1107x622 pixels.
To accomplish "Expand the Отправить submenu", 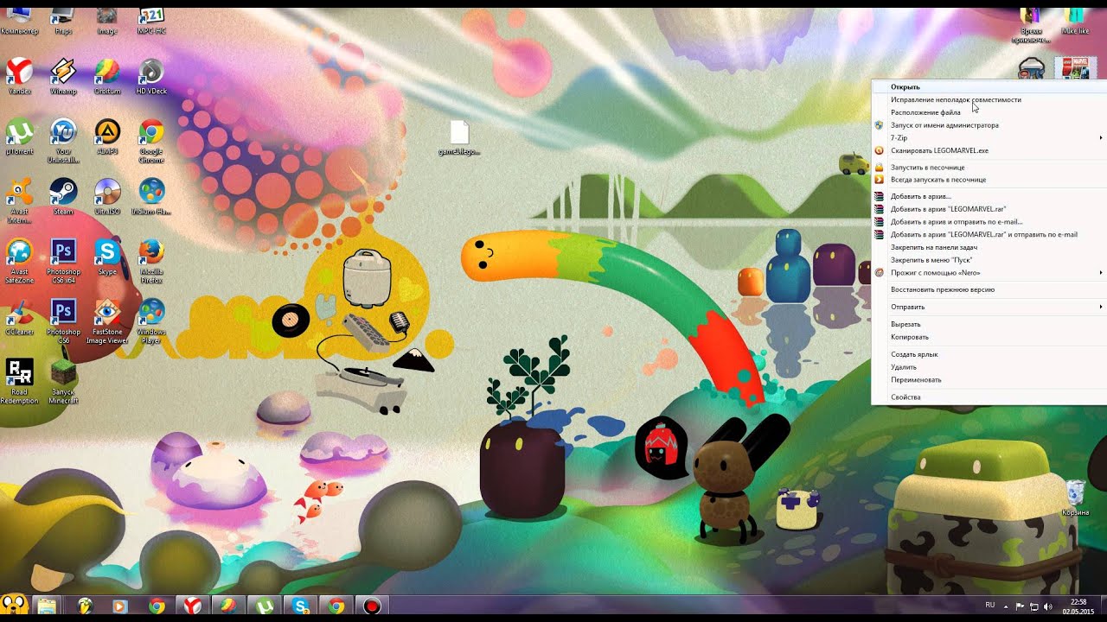I will coord(989,308).
